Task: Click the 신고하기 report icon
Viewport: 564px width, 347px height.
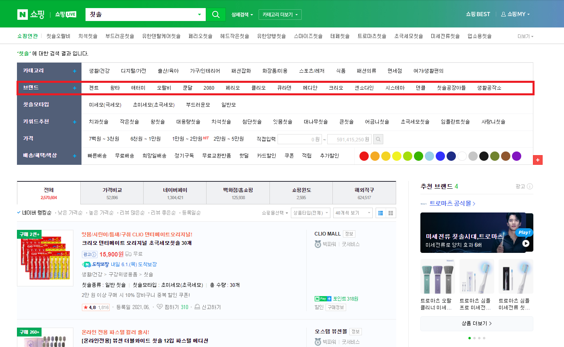Action: pos(197,307)
